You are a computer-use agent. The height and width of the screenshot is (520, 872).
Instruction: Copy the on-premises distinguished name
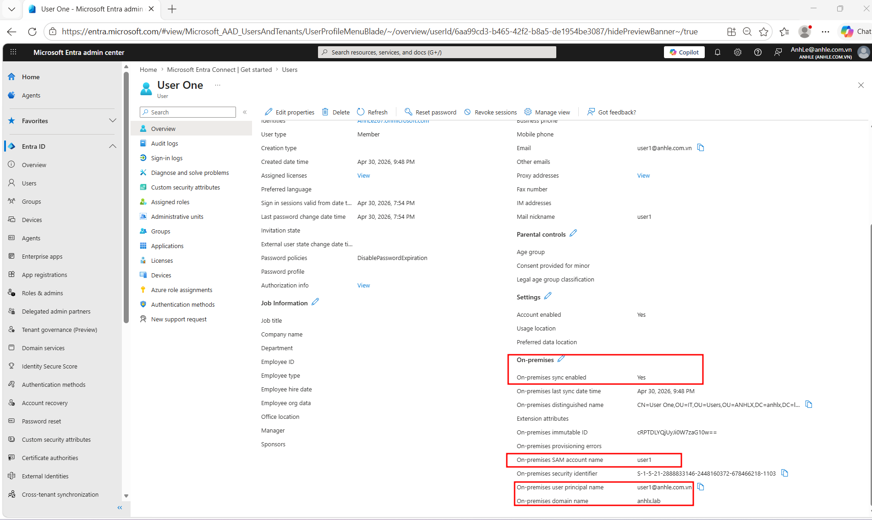coord(809,404)
